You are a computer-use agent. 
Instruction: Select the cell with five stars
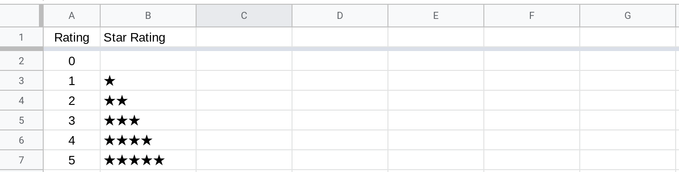click(x=148, y=160)
